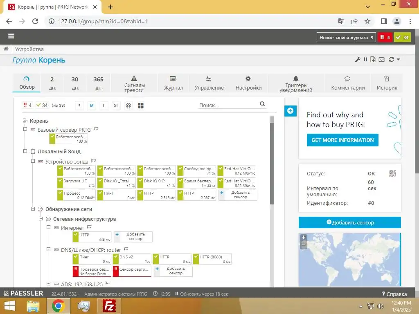Screen dimensions: 419x314
Task: Click the green OK badge showing 34
Action: (403, 37)
